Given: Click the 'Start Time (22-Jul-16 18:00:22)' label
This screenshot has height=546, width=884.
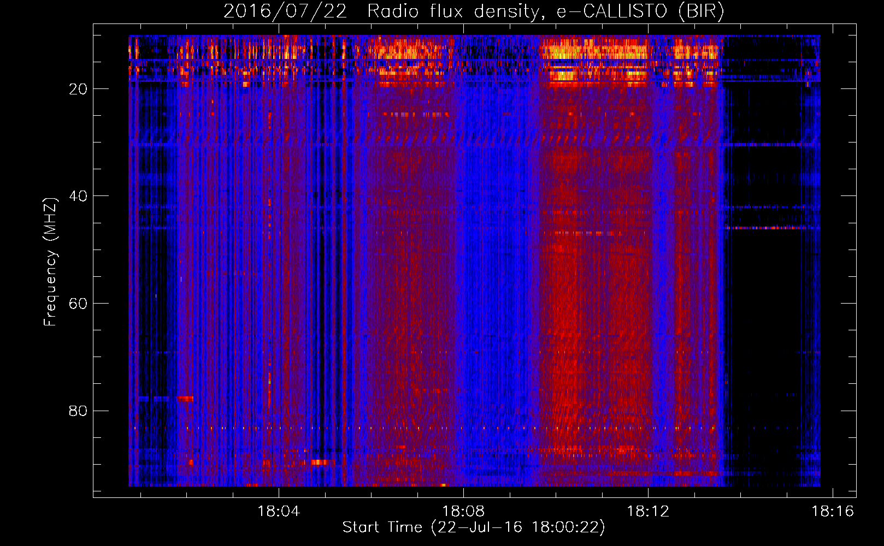Looking at the screenshot, I should click(x=474, y=527).
